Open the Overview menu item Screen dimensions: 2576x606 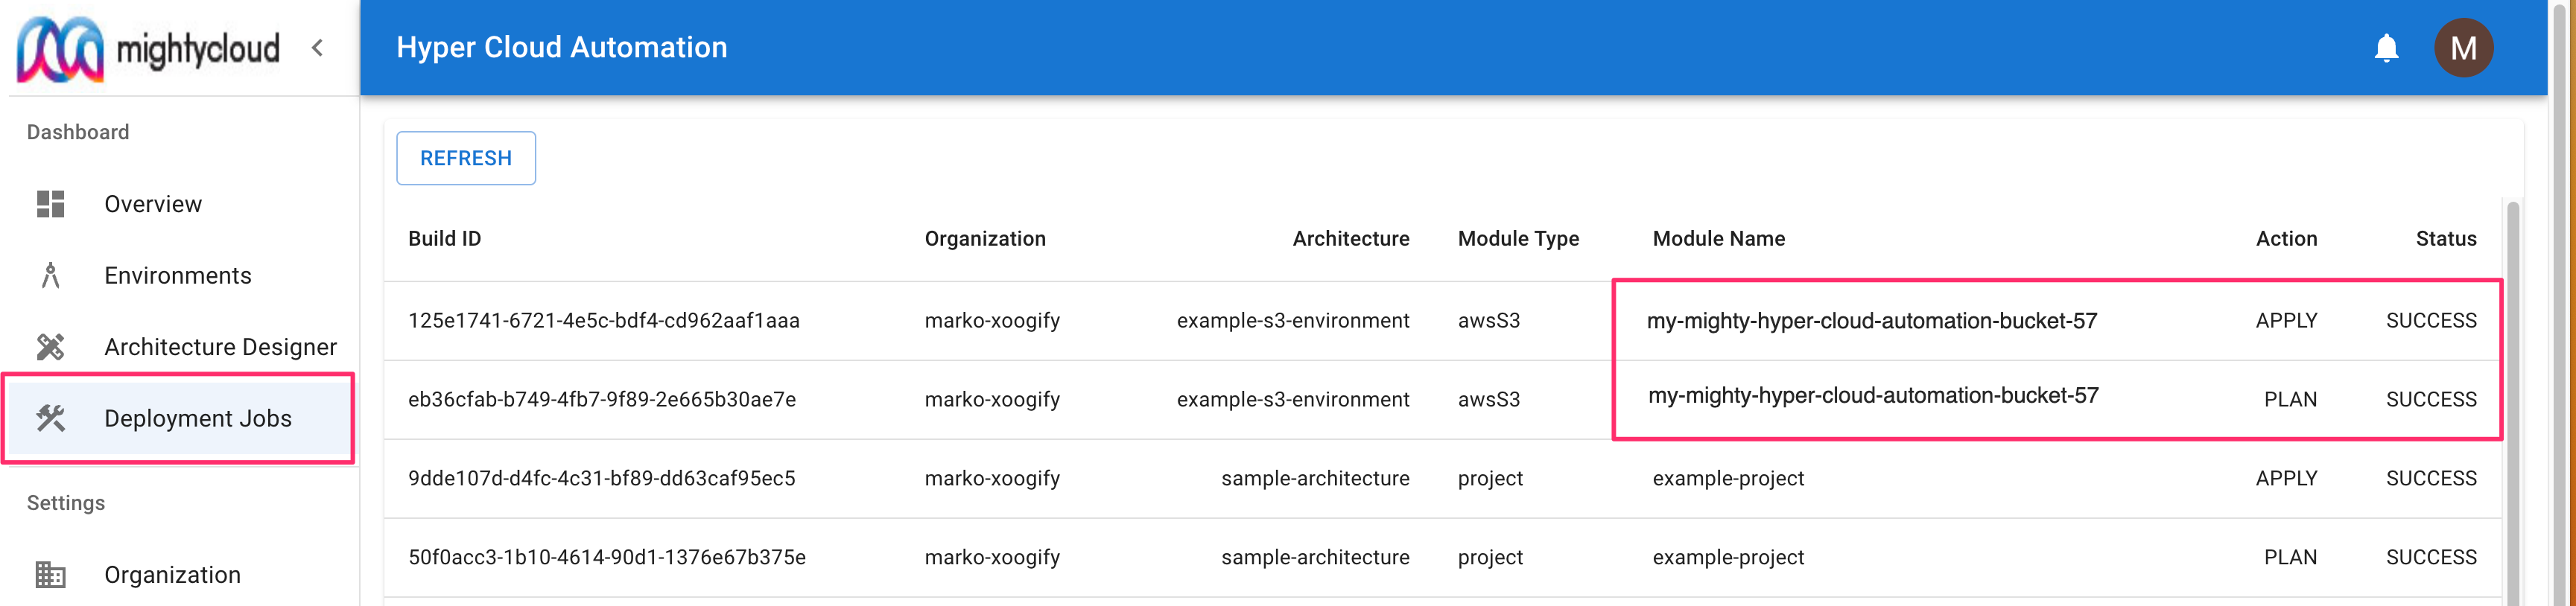[x=153, y=204]
